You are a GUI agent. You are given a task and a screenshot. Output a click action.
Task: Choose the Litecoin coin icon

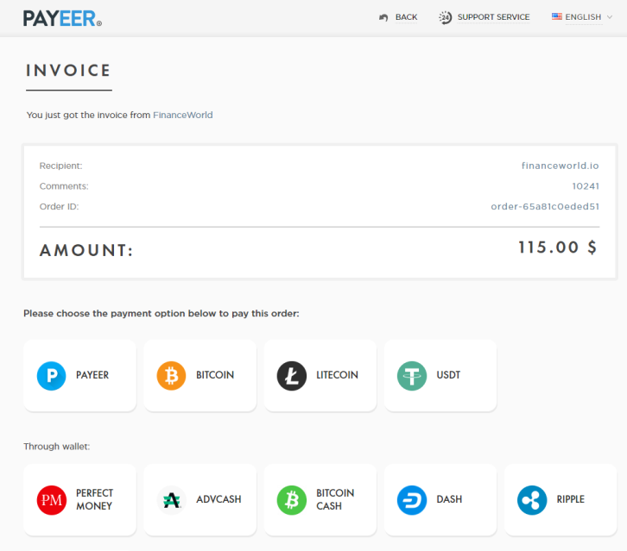(291, 376)
